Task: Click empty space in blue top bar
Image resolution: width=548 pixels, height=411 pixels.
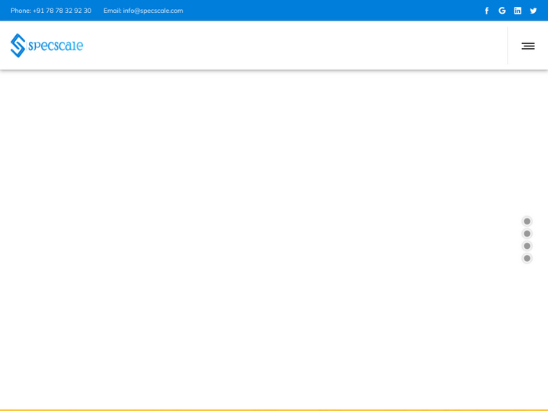Action: [x=327, y=11]
